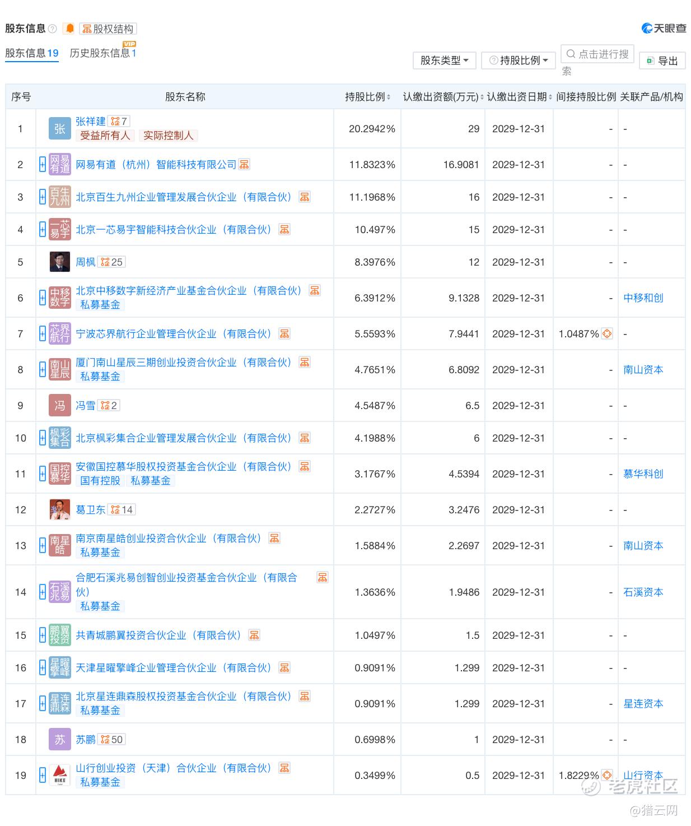Open equity chart icon for 宁波芯界航行企业管理合伙企业
The height and width of the screenshot is (826, 691).
[284, 334]
